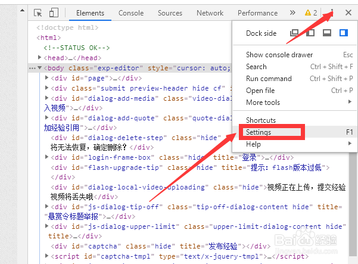Image resolution: width=358 pixels, height=264 pixels.
Task: Switch to the Console tab
Action: click(x=131, y=13)
